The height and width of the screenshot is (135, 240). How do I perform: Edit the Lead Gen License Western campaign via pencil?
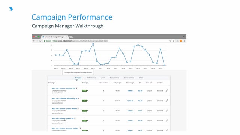167,111
